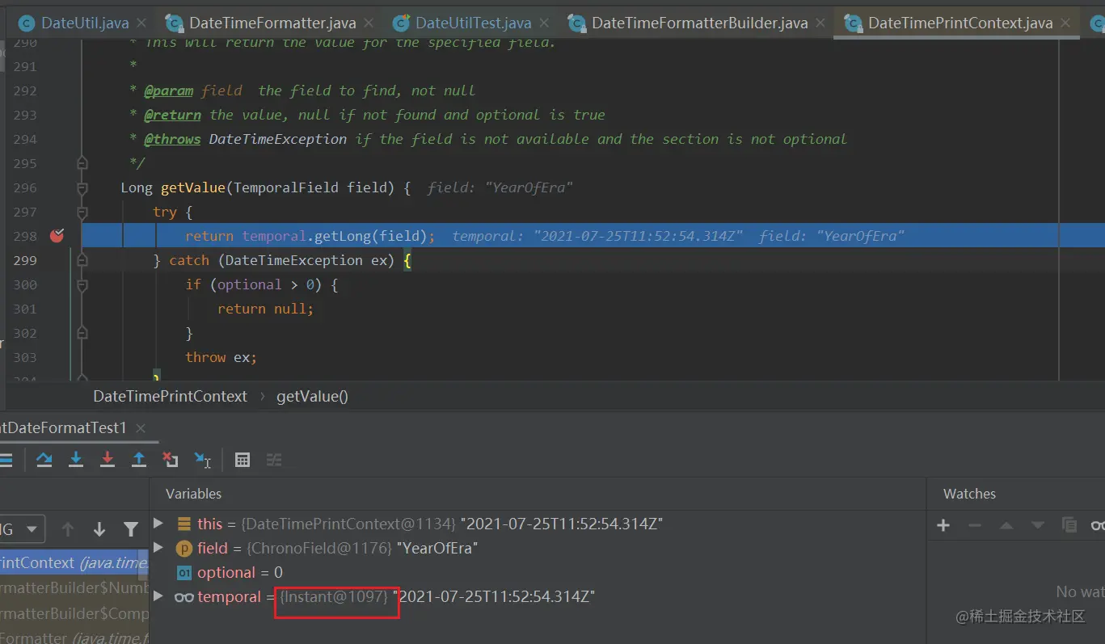Click line number 300 in the gutter

point(25,284)
